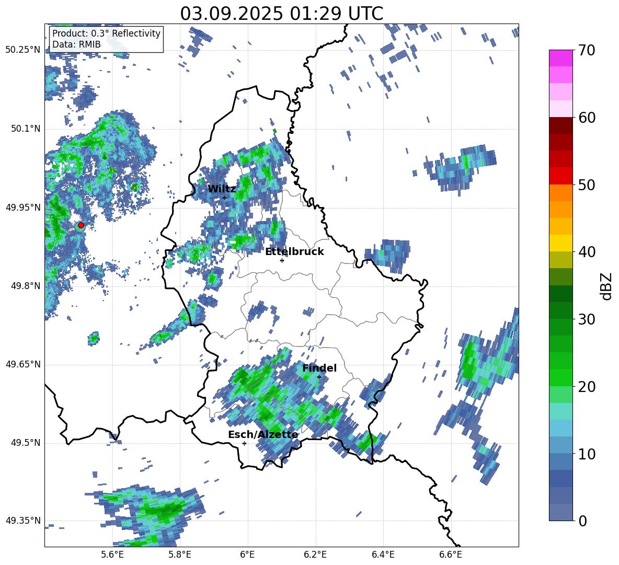Click the colorbar value 30

pyautogui.click(x=587, y=319)
